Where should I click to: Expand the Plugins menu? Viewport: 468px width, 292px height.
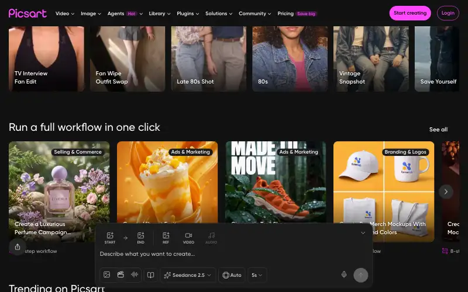coord(188,13)
